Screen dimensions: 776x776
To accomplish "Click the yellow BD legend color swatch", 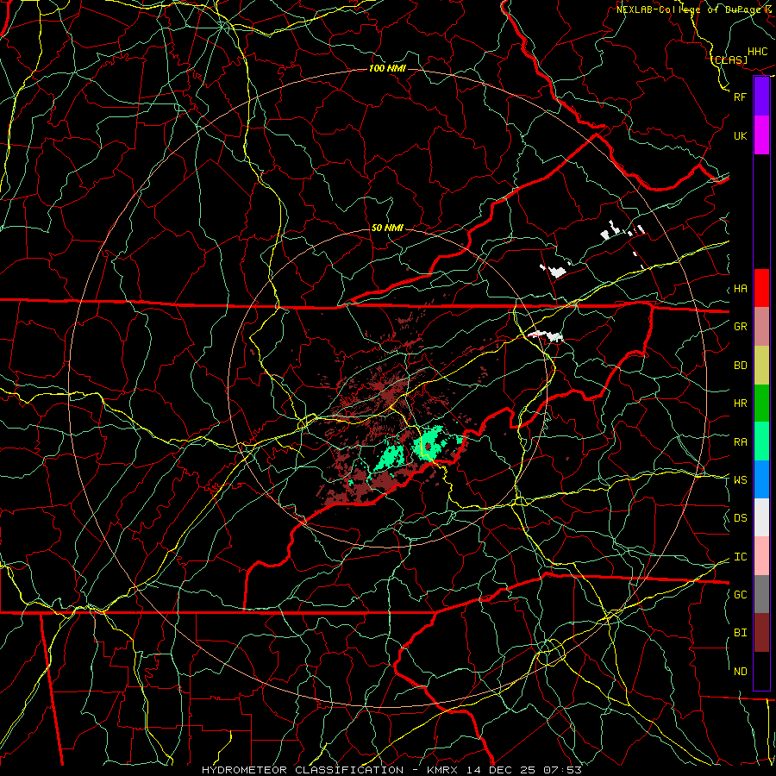I will (761, 366).
